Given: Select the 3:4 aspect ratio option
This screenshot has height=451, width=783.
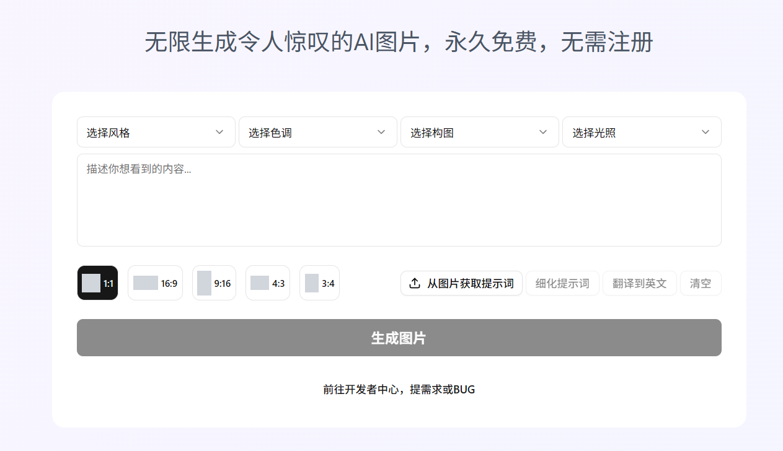Looking at the screenshot, I should coord(319,282).
